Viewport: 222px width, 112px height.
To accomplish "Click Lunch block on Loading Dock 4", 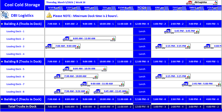I will (x=142, y=54).
